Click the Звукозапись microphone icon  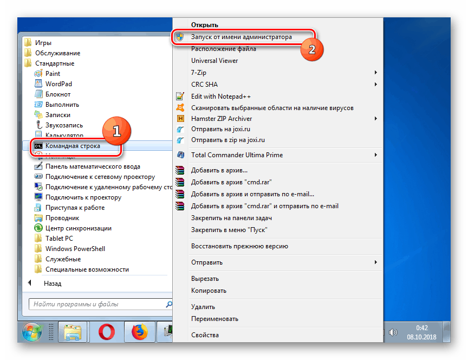[38, 125]
